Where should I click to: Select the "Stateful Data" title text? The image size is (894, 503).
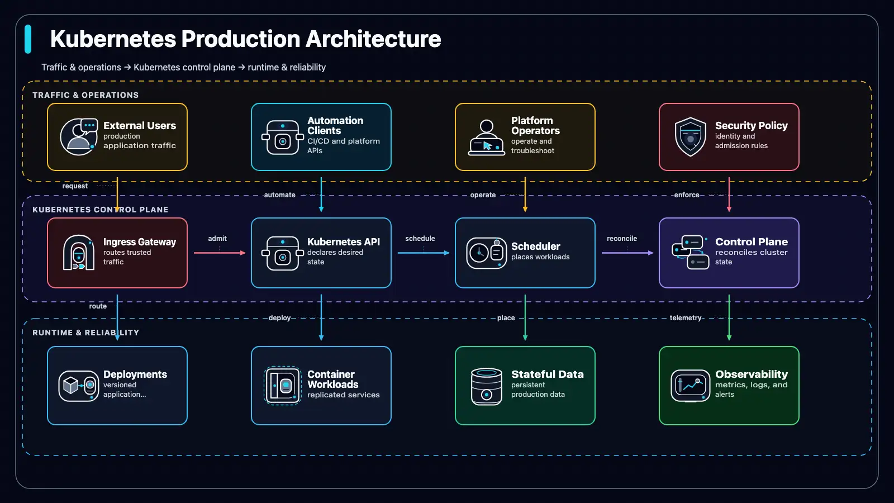click(x=548, y=374)
